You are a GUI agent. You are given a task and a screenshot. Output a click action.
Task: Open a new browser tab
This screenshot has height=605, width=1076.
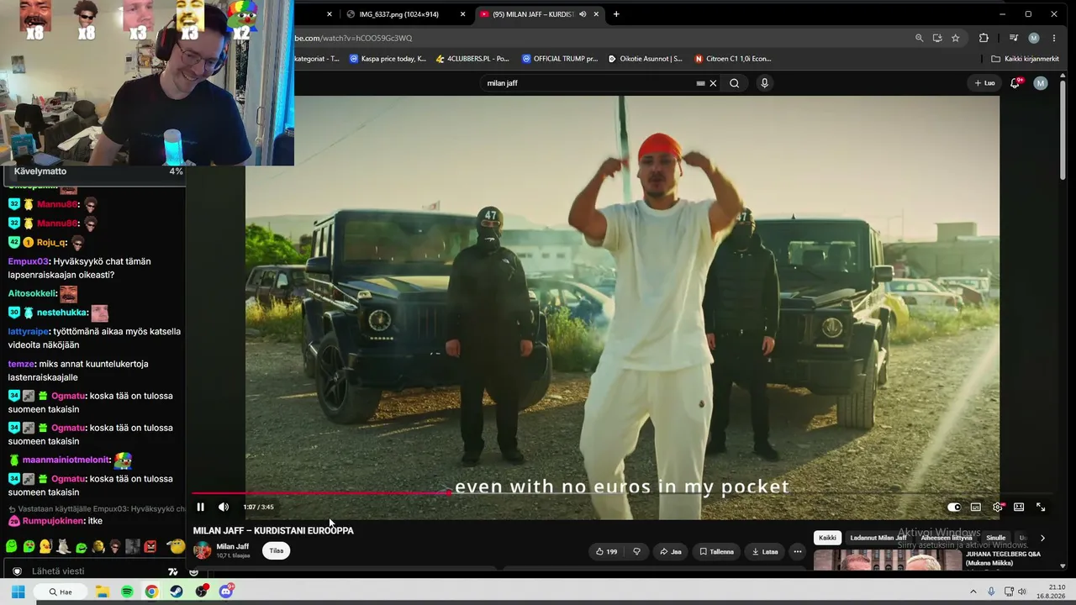pos(616,14)
